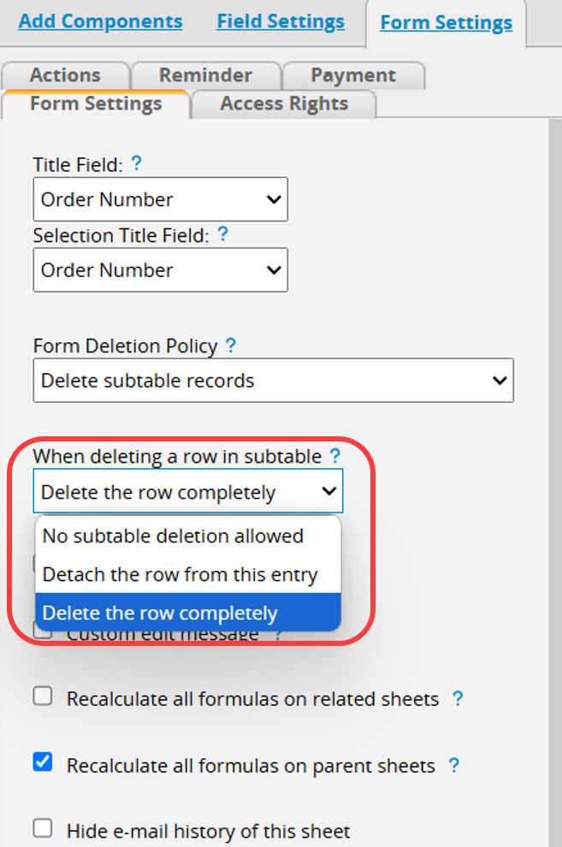Enable Recalculate all formulas on related sheets
The width and height of the screenshot is (562, 847).
[x=43, y=696]
